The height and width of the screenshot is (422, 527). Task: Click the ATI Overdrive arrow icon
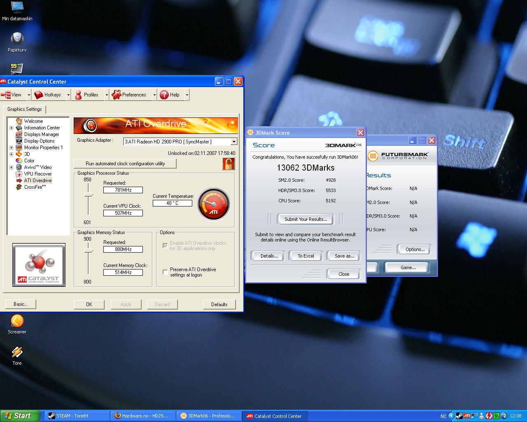(19, 181)
